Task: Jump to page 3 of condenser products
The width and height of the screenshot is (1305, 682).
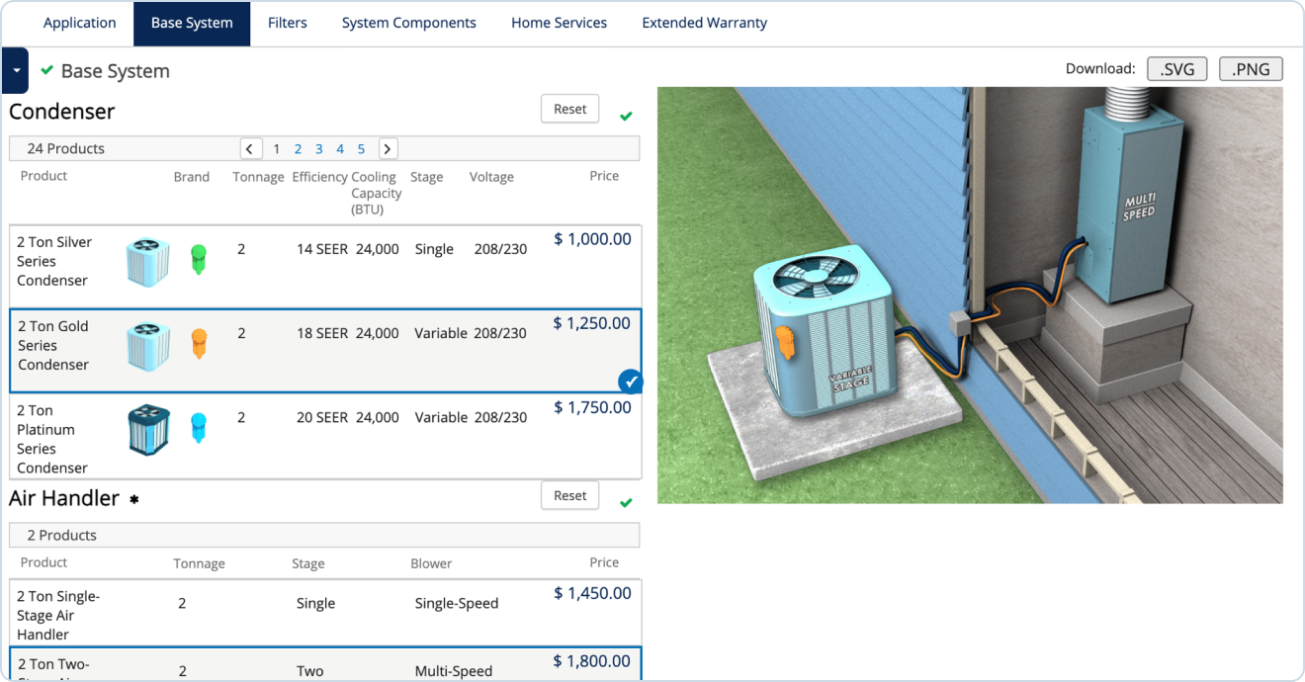Action: (x=318, y=149)
